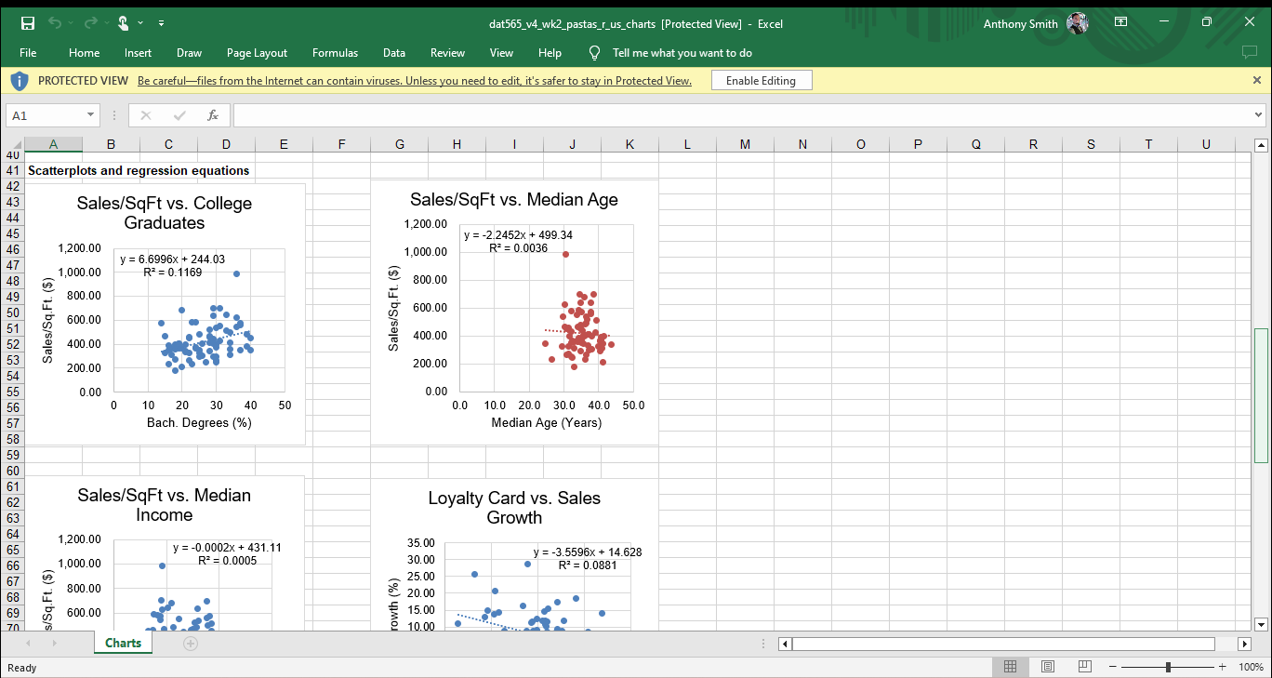The width and height of the screenshot is (1272, 678).
Task: Expand the formula bar chevron
Action: pyautogui.click(x=1259, y=115)
